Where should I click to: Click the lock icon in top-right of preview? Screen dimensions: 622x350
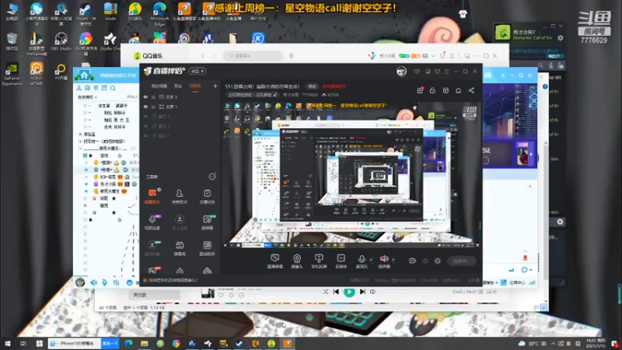(432, 90)
